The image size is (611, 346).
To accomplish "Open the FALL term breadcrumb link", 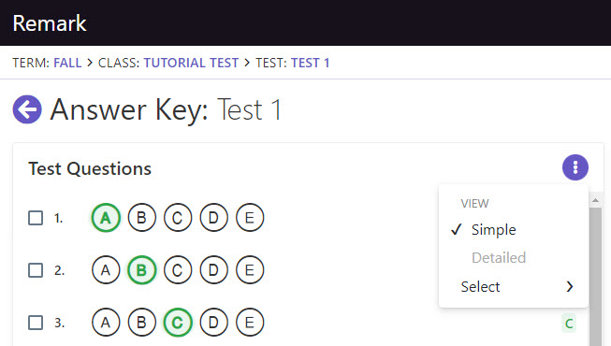I will pos(67,63).
